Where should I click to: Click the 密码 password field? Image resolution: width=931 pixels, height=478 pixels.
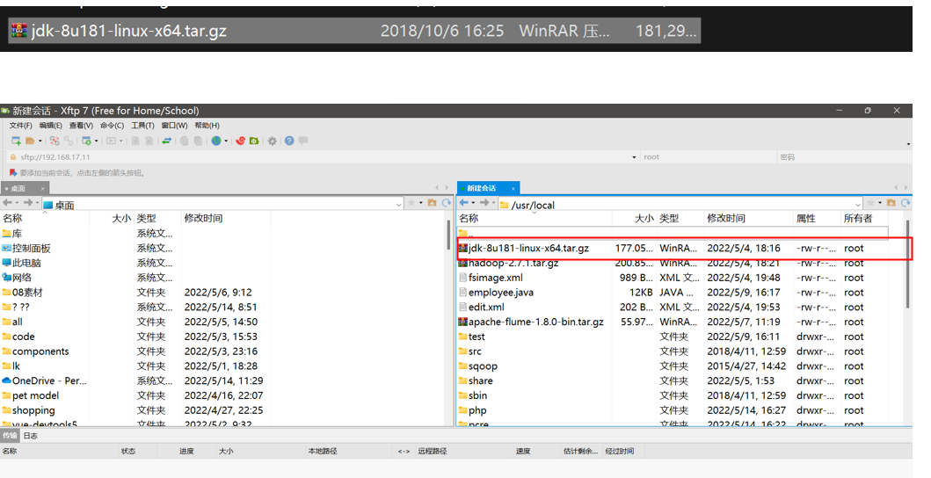pos(844,157)
